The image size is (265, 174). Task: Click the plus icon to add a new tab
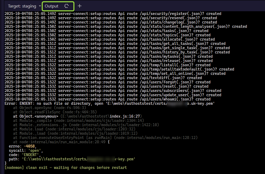79,6
